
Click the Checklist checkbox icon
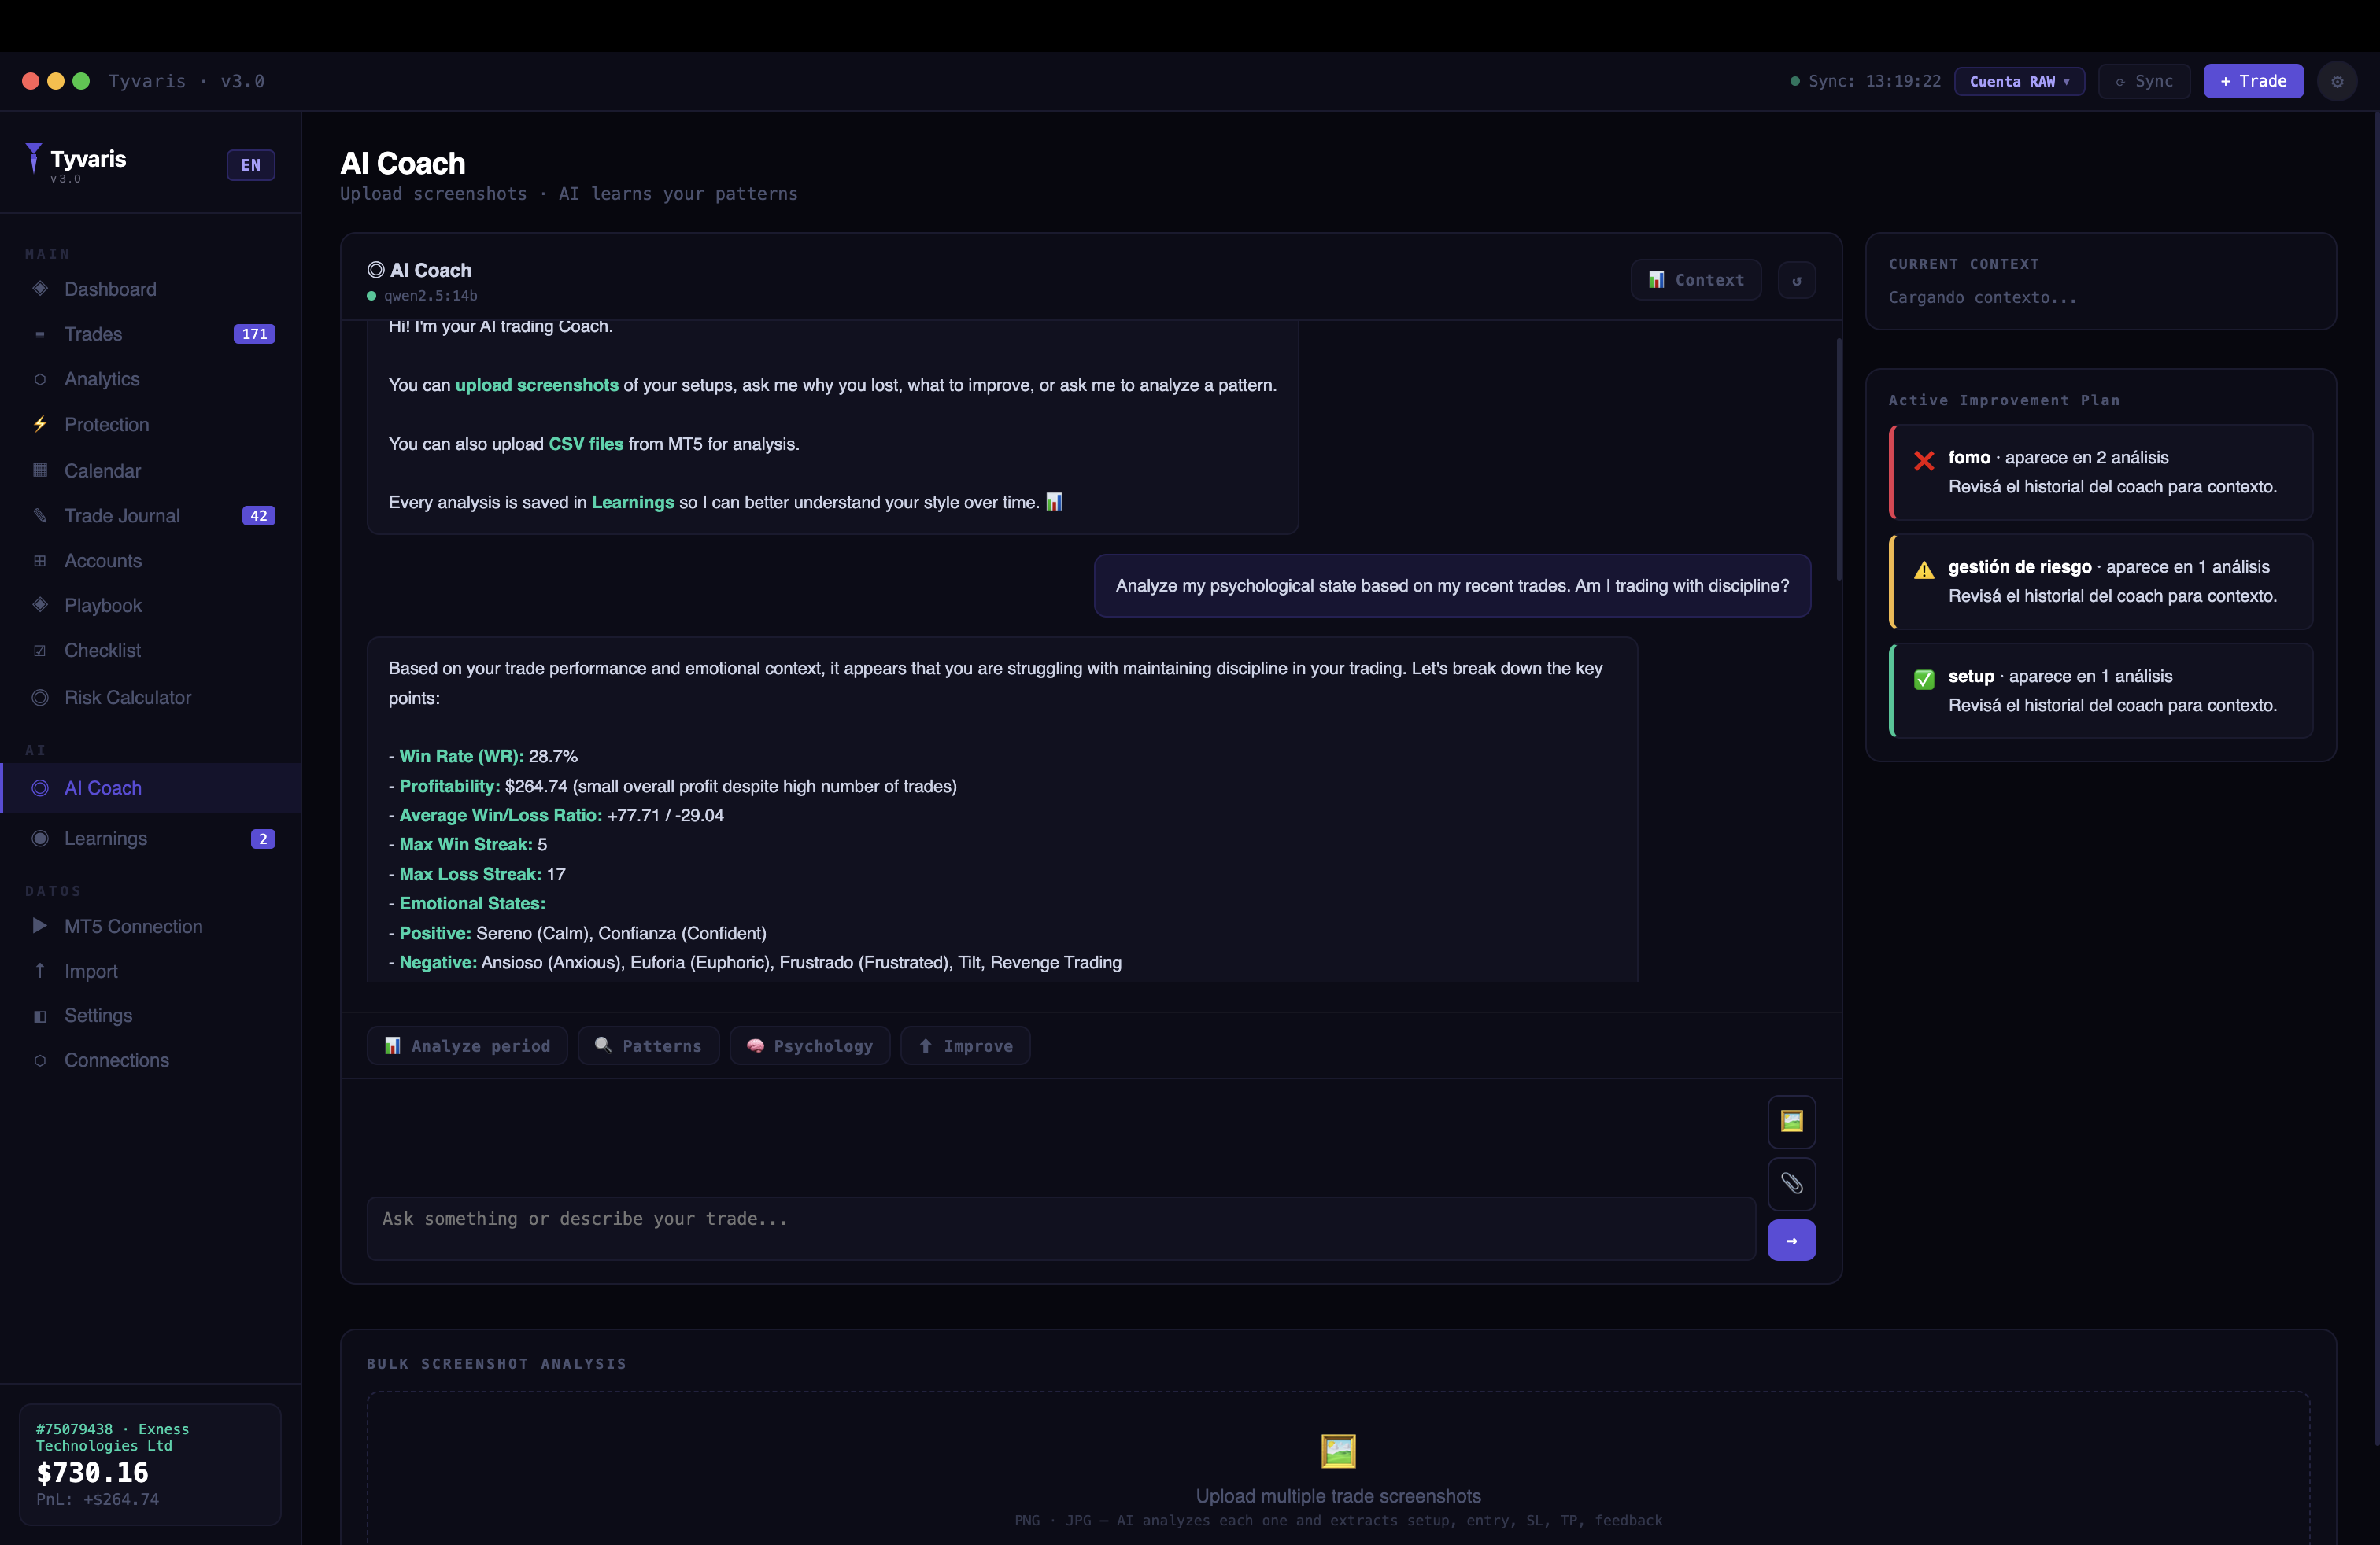pos(40,651)
